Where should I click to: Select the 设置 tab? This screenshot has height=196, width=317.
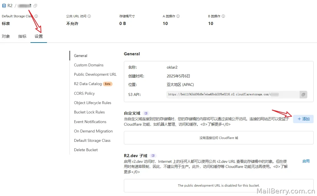(39, 36)
